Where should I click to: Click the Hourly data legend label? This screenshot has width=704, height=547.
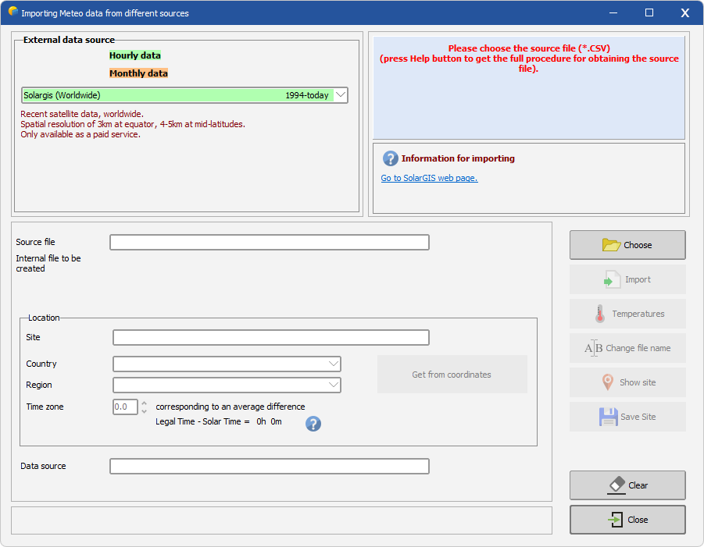pyautogui.click(x=135, y=55)
